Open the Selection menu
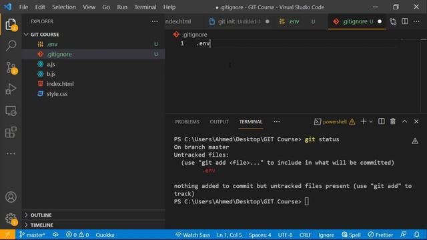427x240 pixels. pyautogui.click(x=64, y=7)
